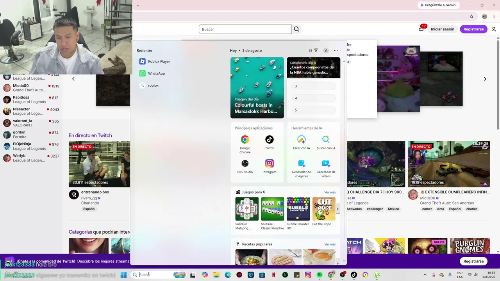Choose answer 4 in the NBA quiz
The height and width of the screenshot is (281, 500).
pyautogui.click(x=313, y=98)
